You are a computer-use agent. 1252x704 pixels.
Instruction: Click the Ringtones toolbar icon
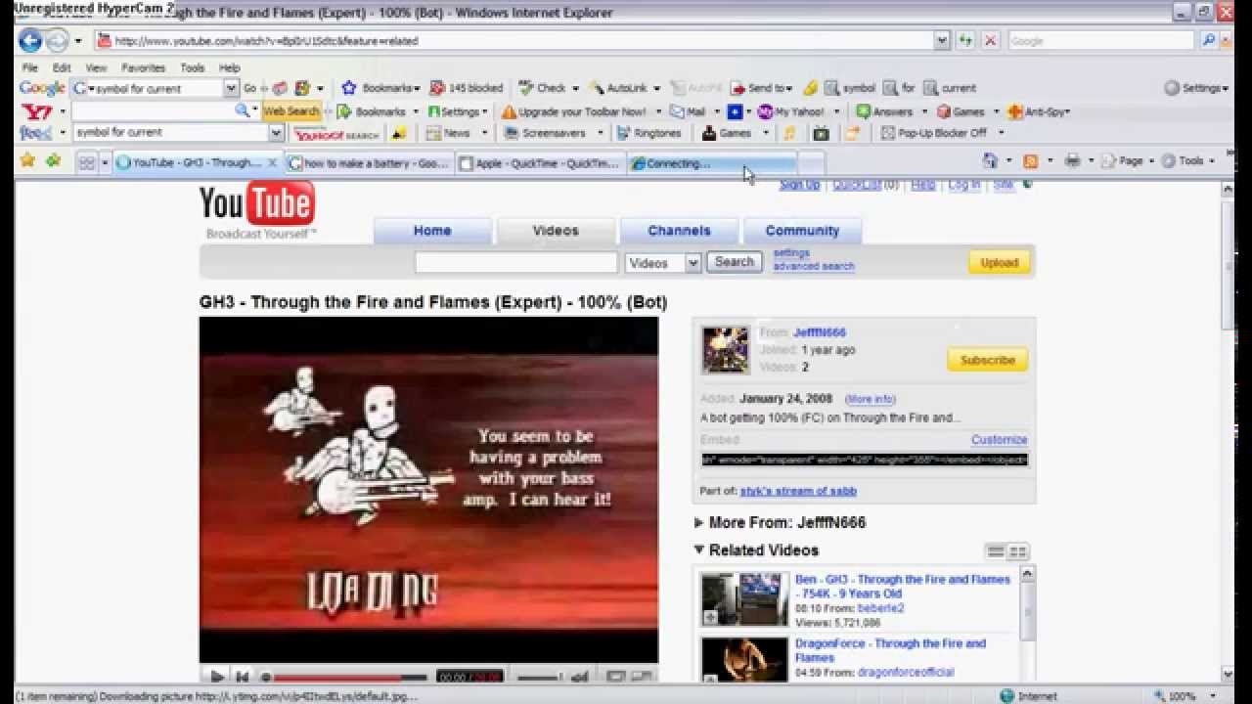(x=623, y=133)
